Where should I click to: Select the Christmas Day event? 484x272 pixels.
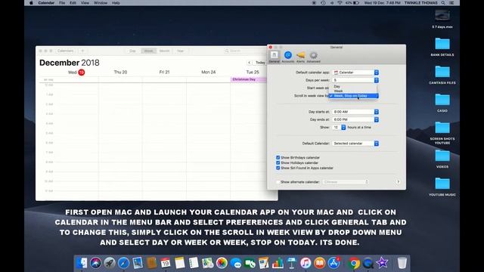pos(249,79)
